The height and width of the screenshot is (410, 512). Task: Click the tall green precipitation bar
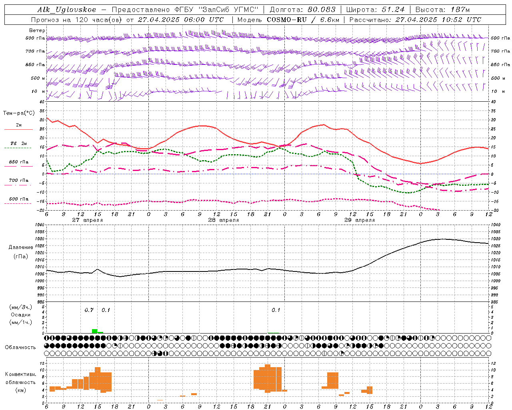coord(94,331)
